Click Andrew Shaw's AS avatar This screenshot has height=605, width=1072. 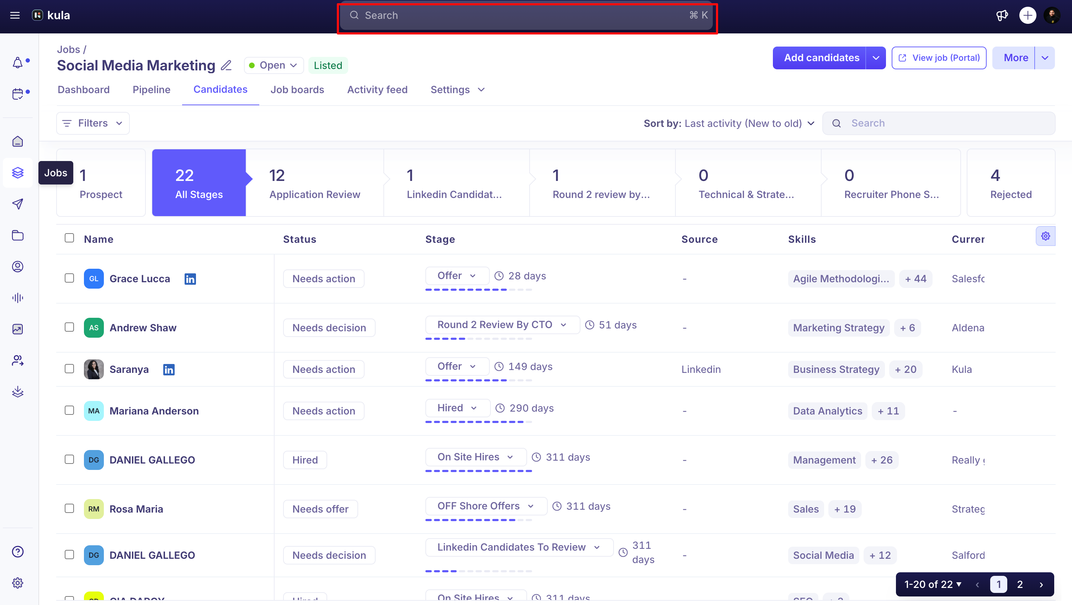[x=94, y=328]
